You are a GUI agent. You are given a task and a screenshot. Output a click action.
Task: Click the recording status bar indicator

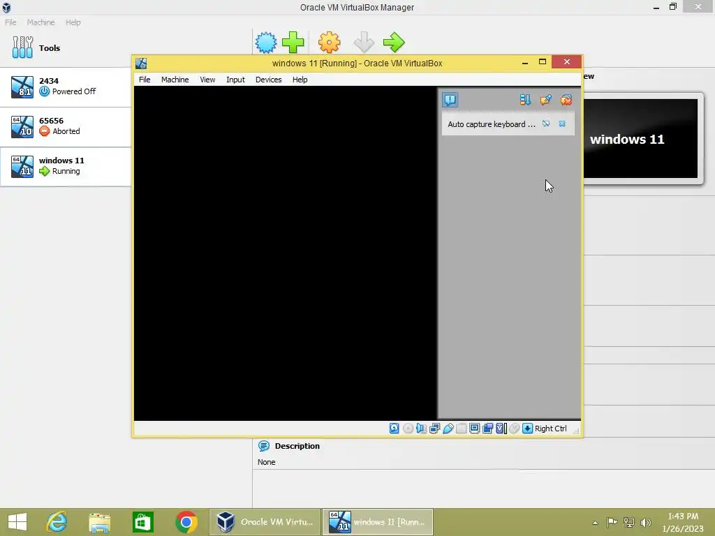click(x=487, y=429)
